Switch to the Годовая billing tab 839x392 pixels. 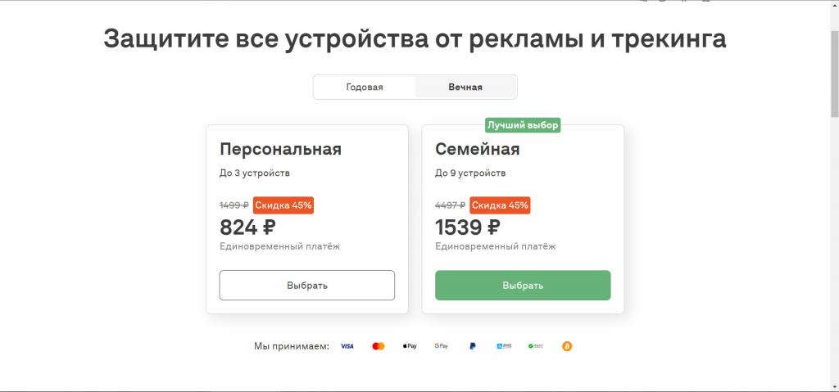pyautogui.click(x=365, y=87)
